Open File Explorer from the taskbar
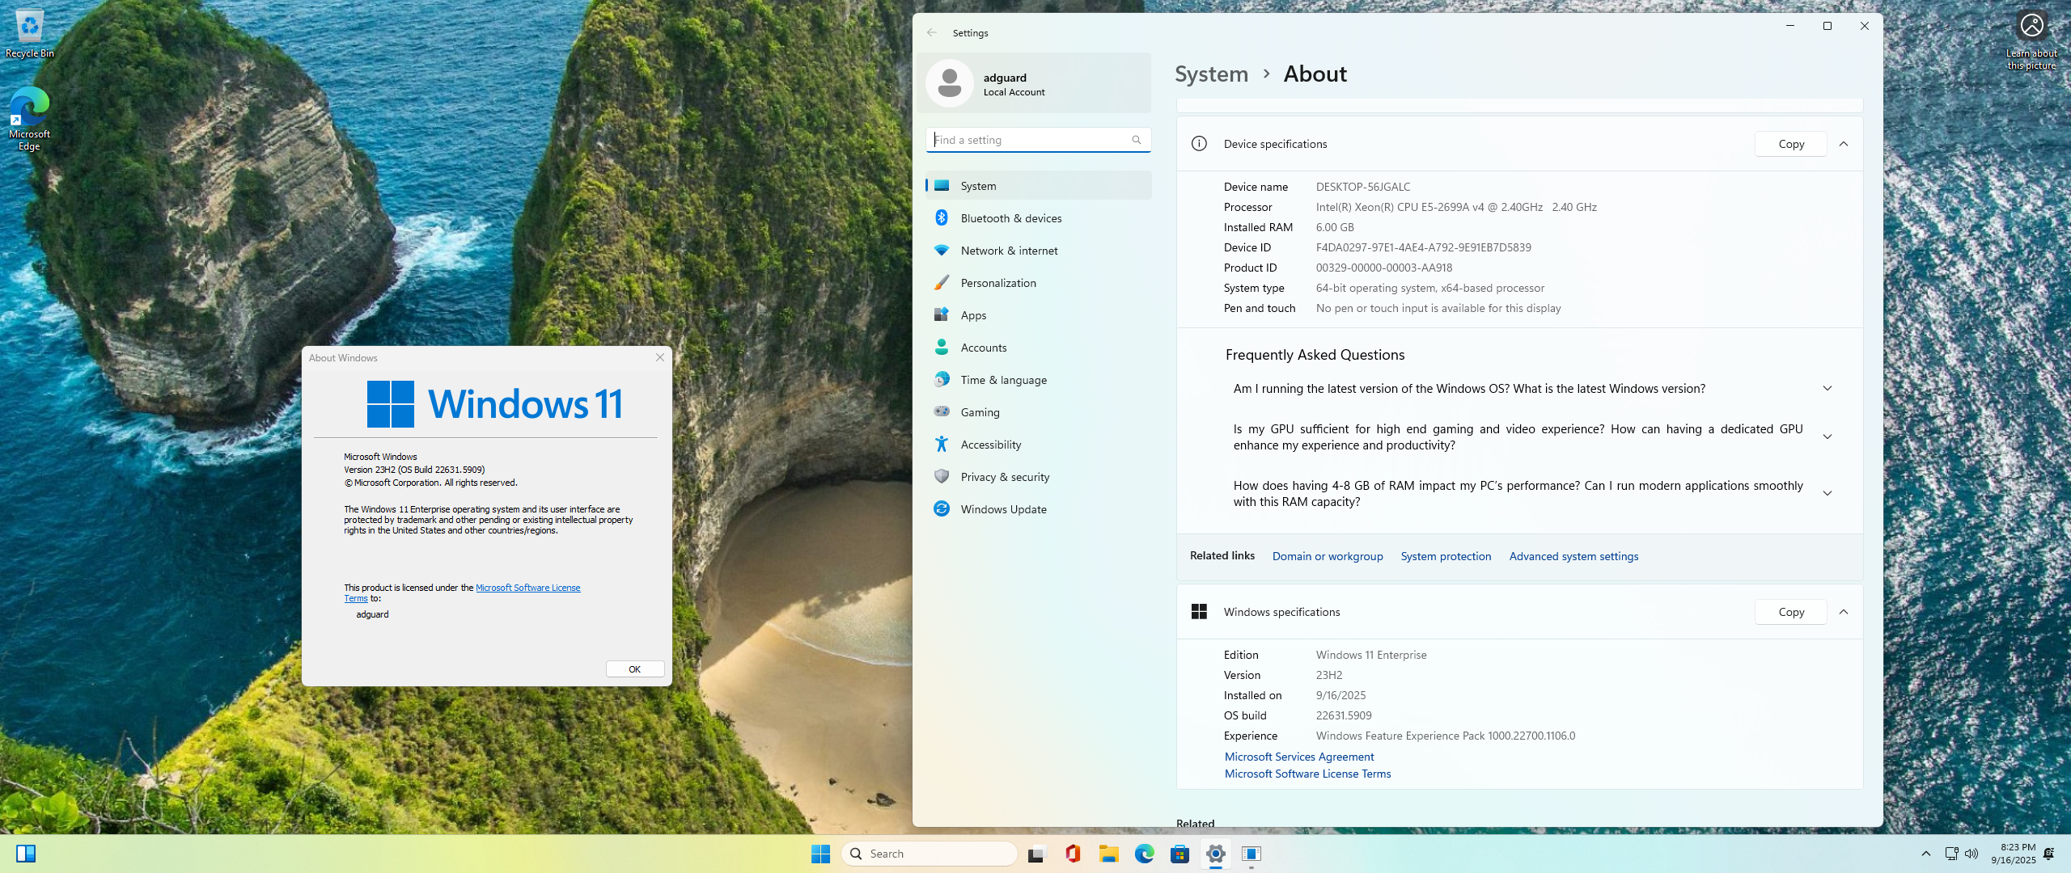Viewport: 2071px width, 873px height. (x=1108, y=854)
